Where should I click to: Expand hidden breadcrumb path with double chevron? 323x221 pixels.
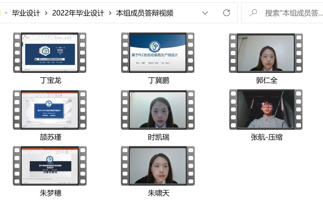(6, 13)
